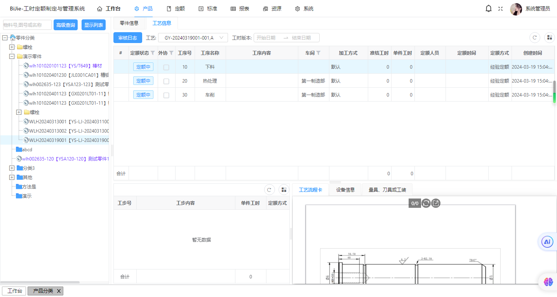
Task: Click the gear icon of WLH20240313001
Action: 26,121
